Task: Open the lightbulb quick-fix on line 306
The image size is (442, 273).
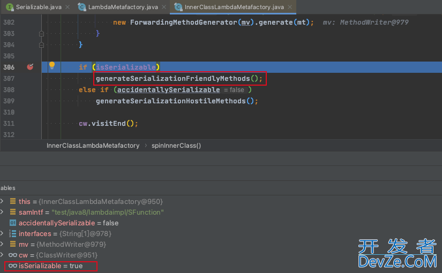Action: coord(52,66)
